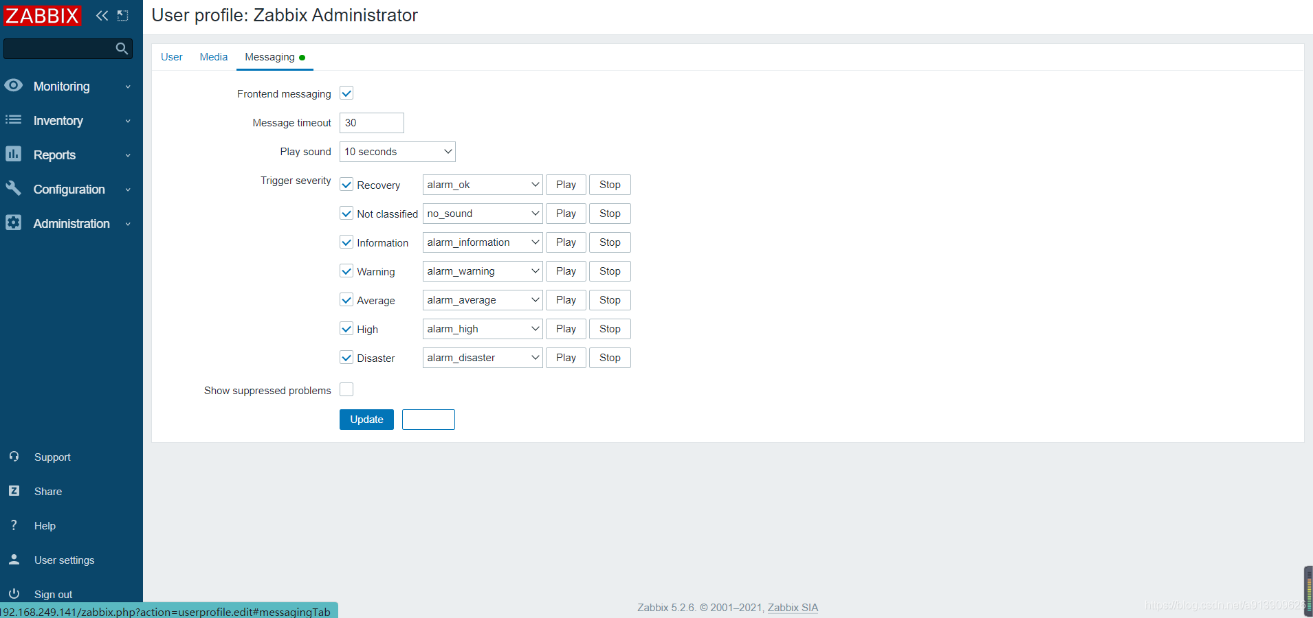1313x618 pixels.
Task: Click the Sign out power icon
Action: click(14, 593)
